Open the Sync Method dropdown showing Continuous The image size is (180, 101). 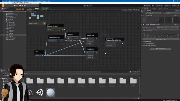point(168,27)
